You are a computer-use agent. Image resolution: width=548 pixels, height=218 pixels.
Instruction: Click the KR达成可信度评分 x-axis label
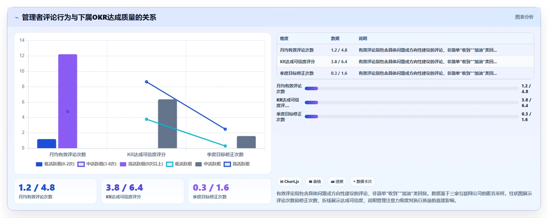(x=146, y=154)
